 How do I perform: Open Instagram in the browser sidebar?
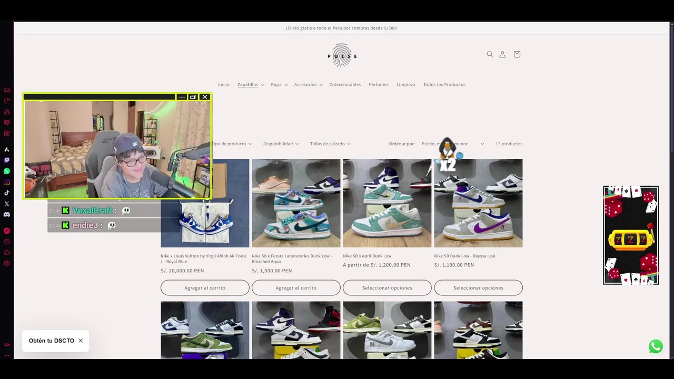[x=7, y=182]
